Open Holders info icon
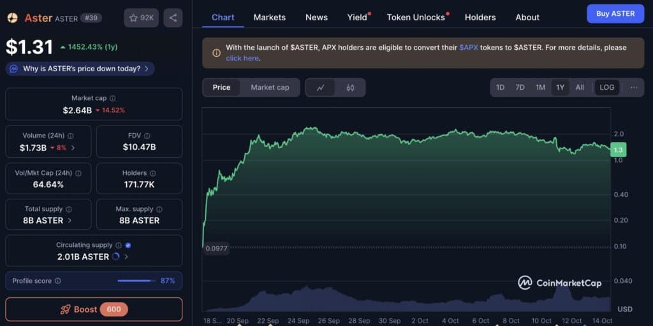 (152, 173)
